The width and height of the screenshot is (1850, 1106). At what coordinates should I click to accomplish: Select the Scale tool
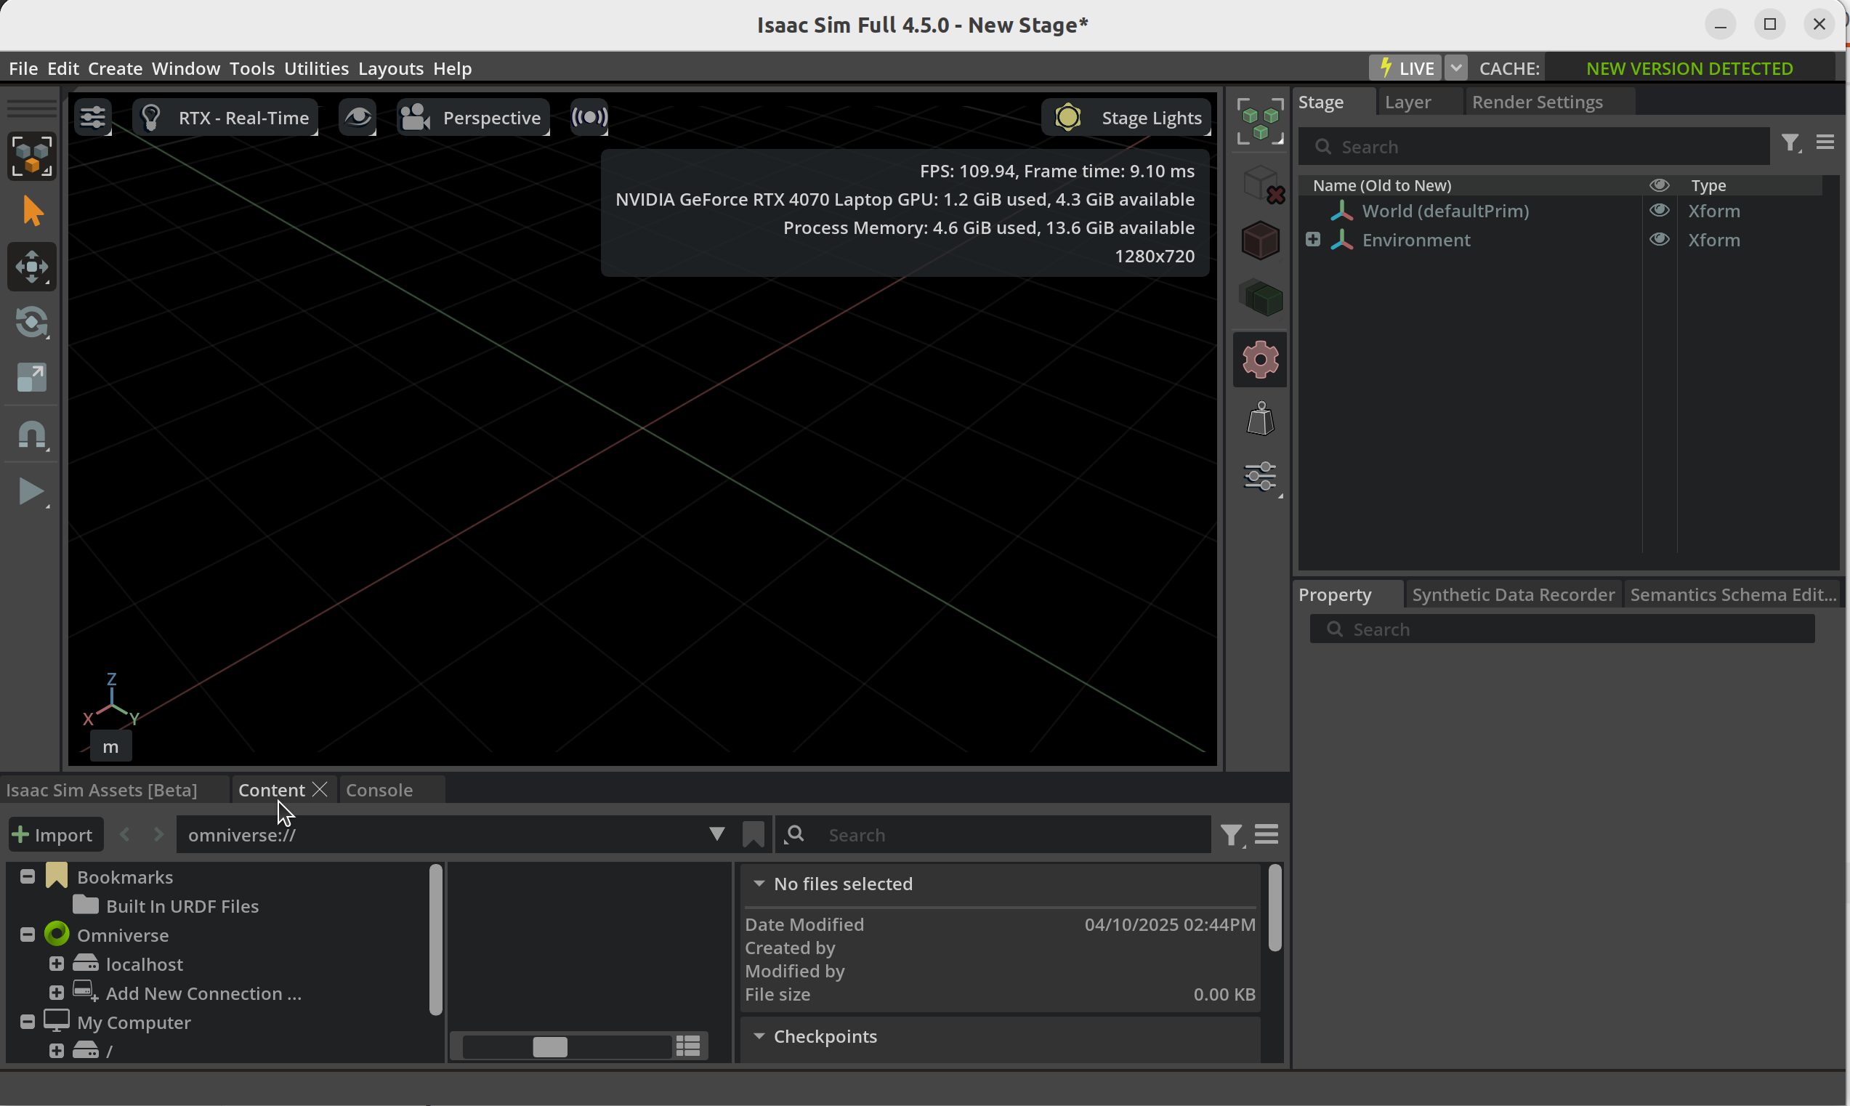[x=32, y=377]
